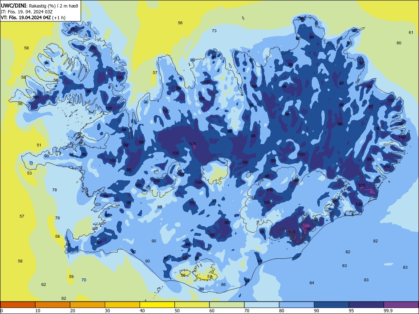This screenshot has height=314, width=419.
Task: Click the humidity value 55 near the south coast
Action: pyautogui.click(x=183, y=275)
